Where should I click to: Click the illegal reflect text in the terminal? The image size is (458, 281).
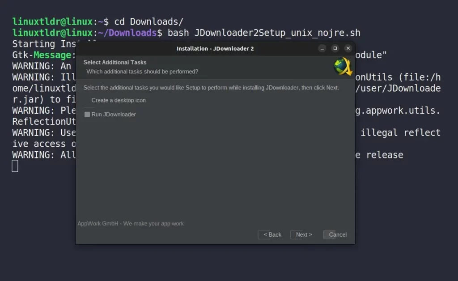400,132
